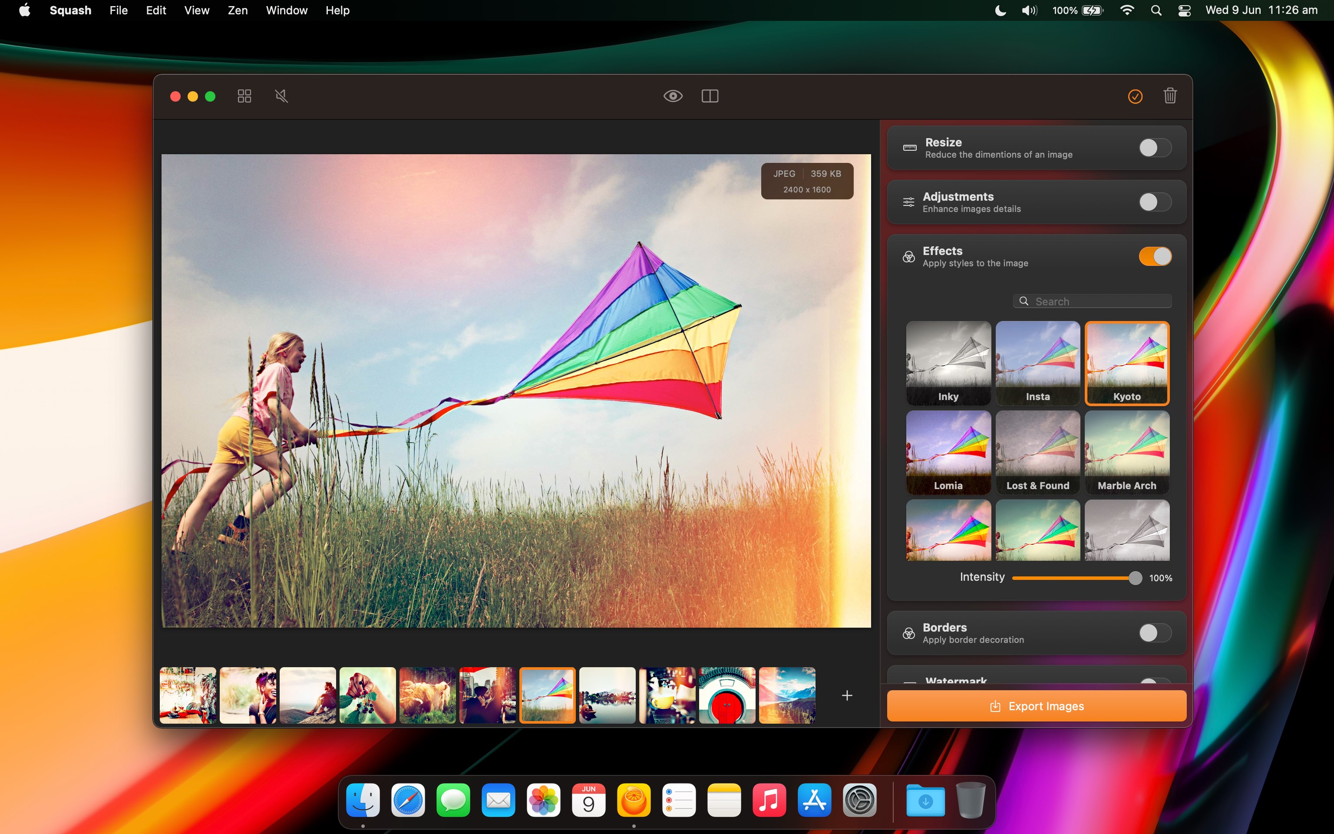This screenshot has height=834, width=1334.
Task: Open Photos from the Dock
Action: [x=544, y=800]
